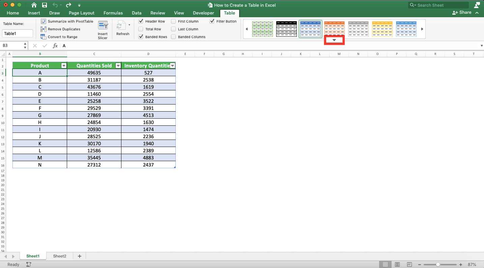Click the zoom slider handle
The image size is (484, 268).
(438, 265)
